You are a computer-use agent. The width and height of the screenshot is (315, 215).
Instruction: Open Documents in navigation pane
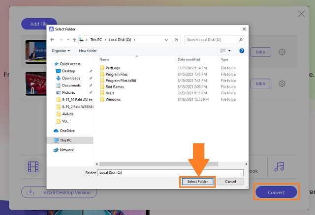(68, 85)
